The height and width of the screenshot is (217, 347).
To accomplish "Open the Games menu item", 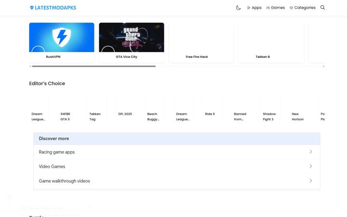I will [x=276, y=8].
